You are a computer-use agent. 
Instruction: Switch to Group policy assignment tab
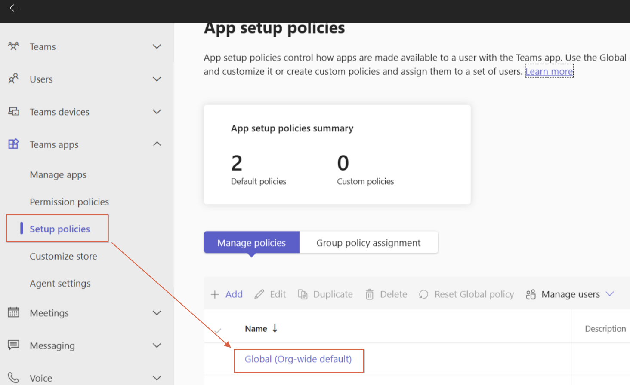(x=368, y=243)
